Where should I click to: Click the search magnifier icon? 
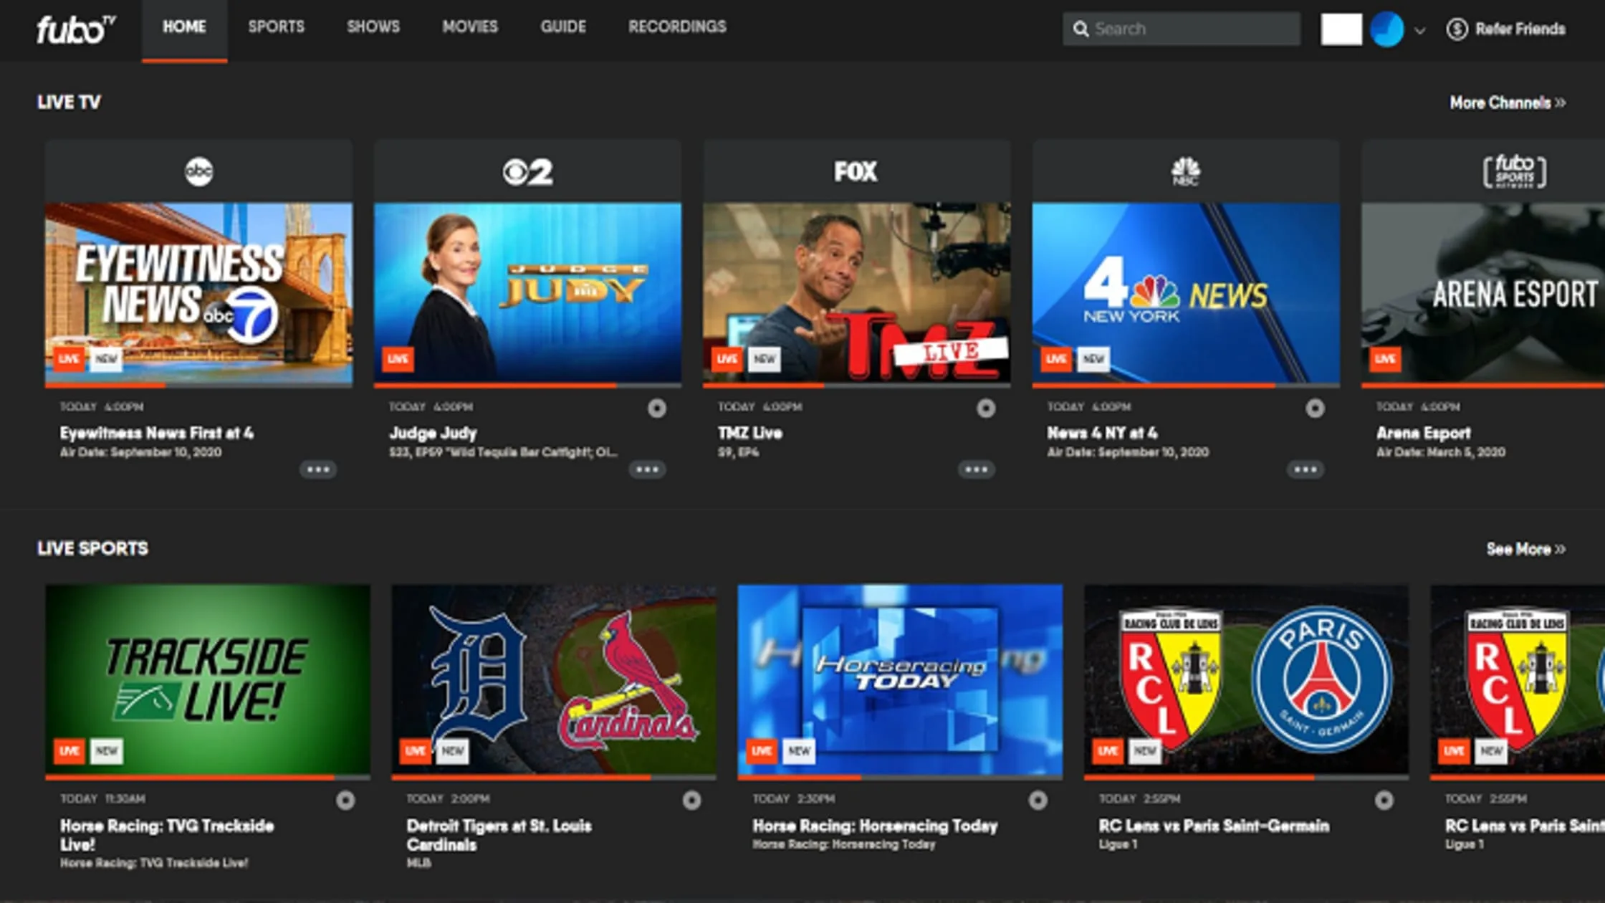pos(1082,29)
